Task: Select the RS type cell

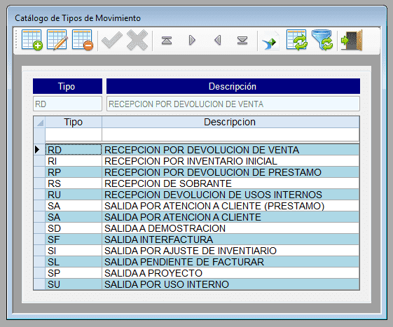Action: [74, 183]
